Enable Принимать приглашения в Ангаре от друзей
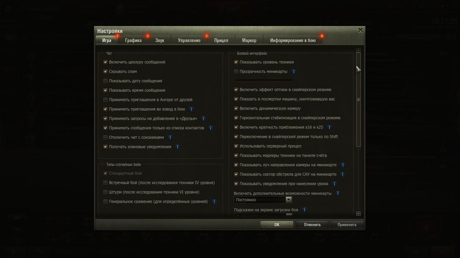This screenshot has width=460, height=258. [105, 100]
